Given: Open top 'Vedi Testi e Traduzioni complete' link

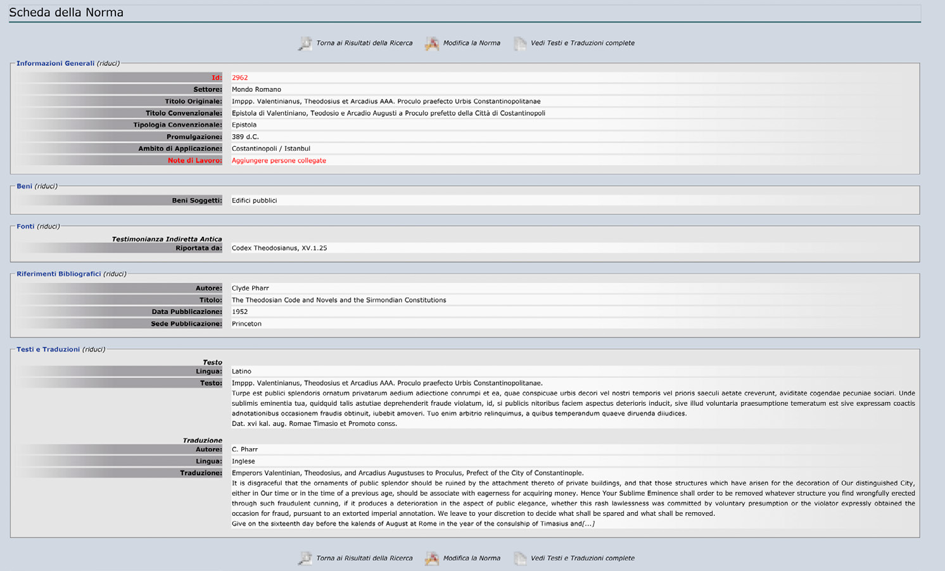Looking at the screenshot, I should [583, 43].
